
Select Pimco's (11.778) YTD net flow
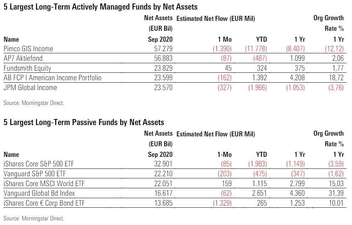coord(256,49)
